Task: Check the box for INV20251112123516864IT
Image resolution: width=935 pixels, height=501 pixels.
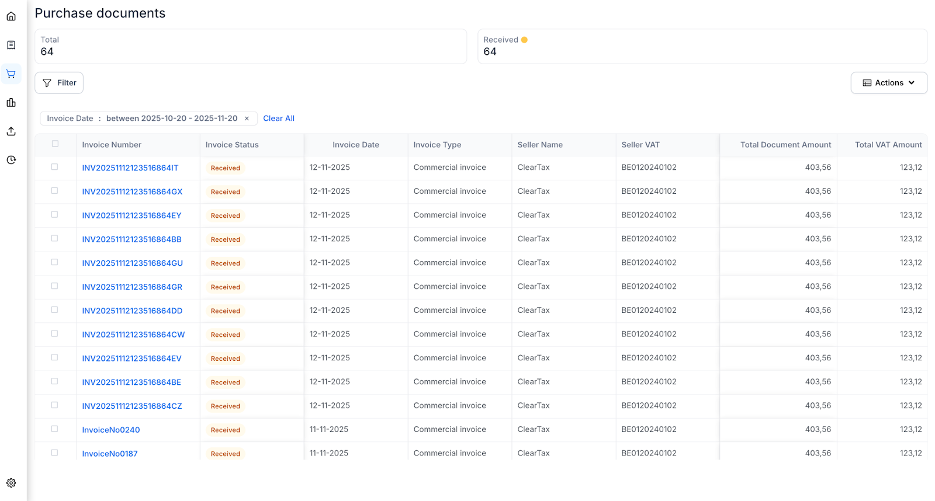Action: [54, 167]
